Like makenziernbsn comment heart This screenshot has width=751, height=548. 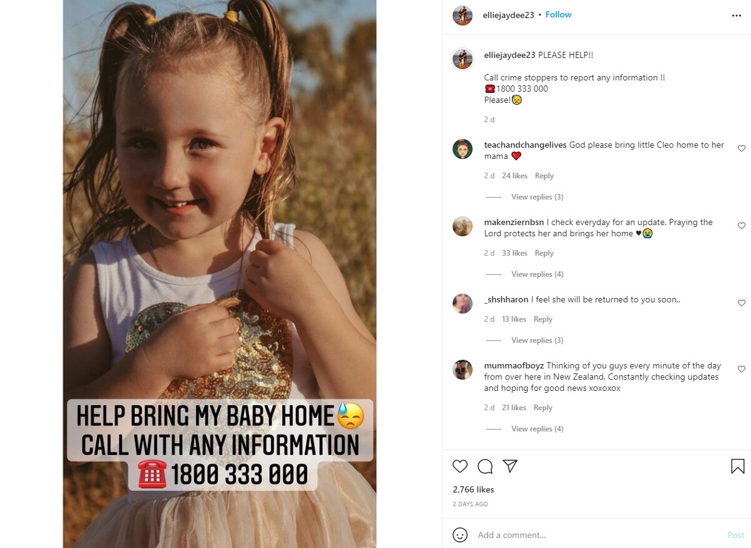[x=742, y=226]
